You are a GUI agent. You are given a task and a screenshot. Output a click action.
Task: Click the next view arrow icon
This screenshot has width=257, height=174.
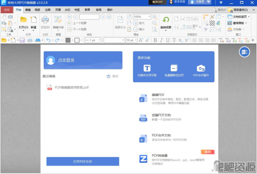69,29
